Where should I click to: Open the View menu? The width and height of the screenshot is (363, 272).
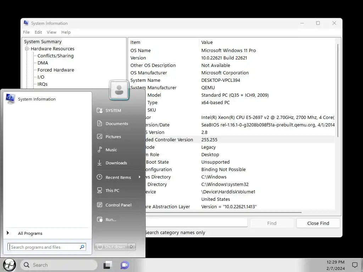(51, 32)
